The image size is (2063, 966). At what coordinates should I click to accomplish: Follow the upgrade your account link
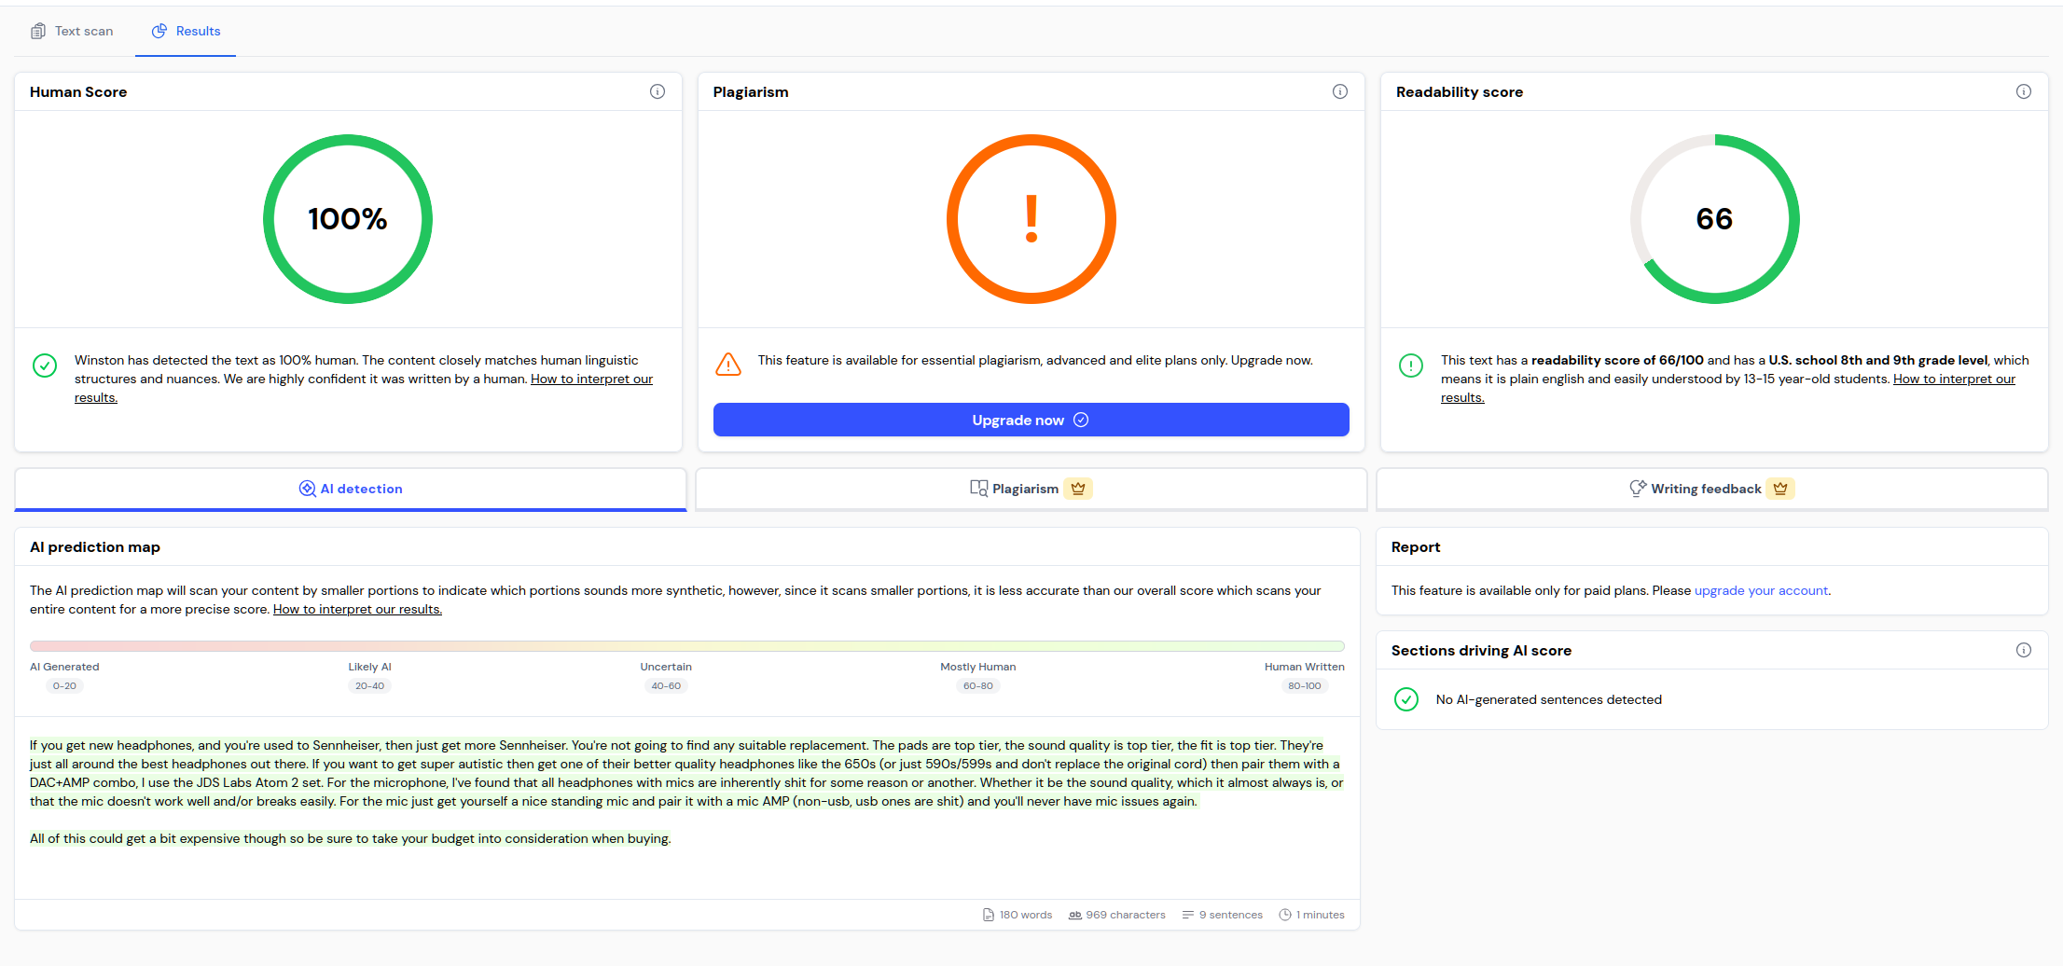coord(1761,590)
